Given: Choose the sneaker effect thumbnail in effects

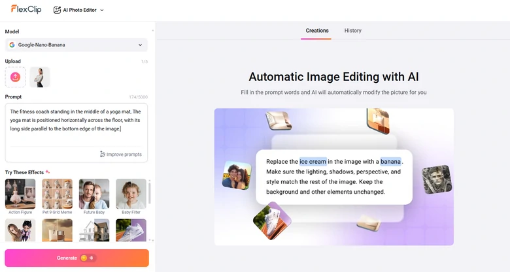Looking at the screenshot, I should (131, 230).
